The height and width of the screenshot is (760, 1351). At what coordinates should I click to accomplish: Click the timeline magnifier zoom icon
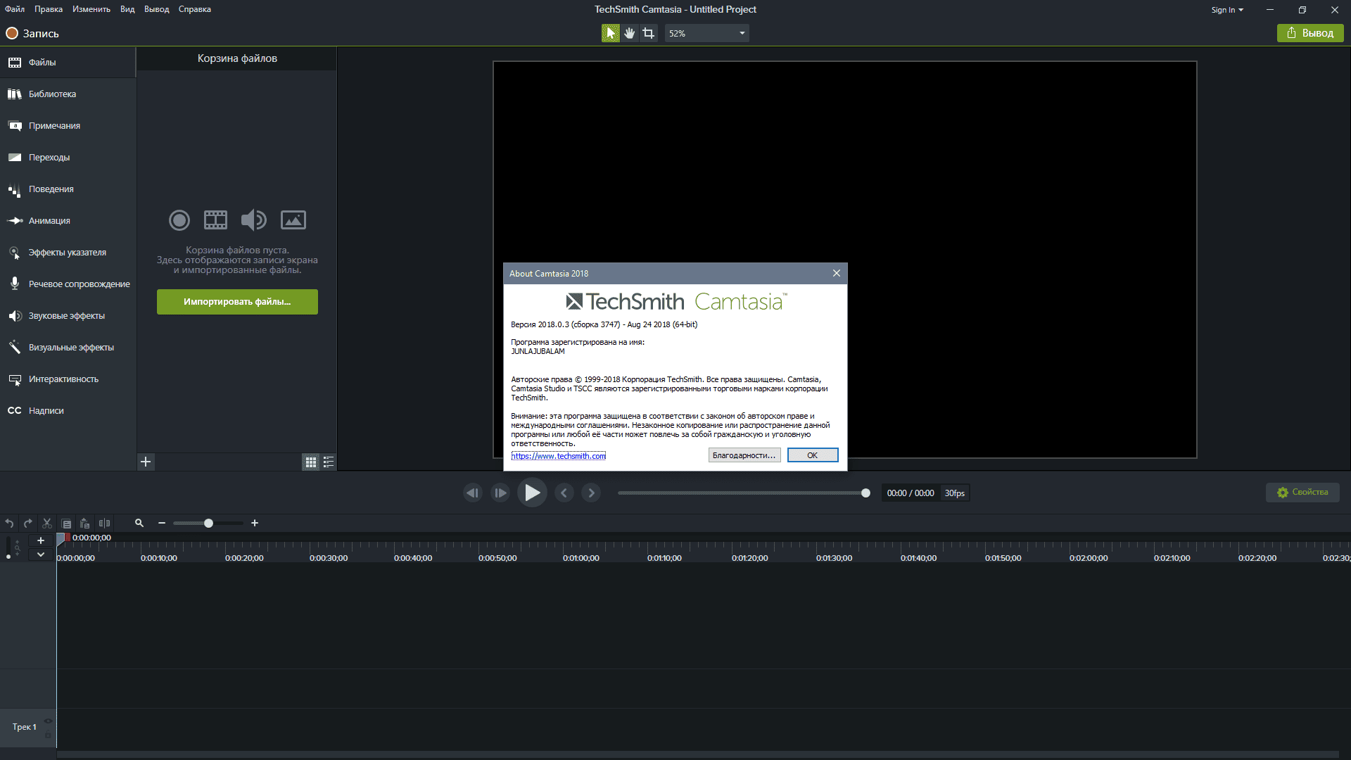tap(139, 523)
